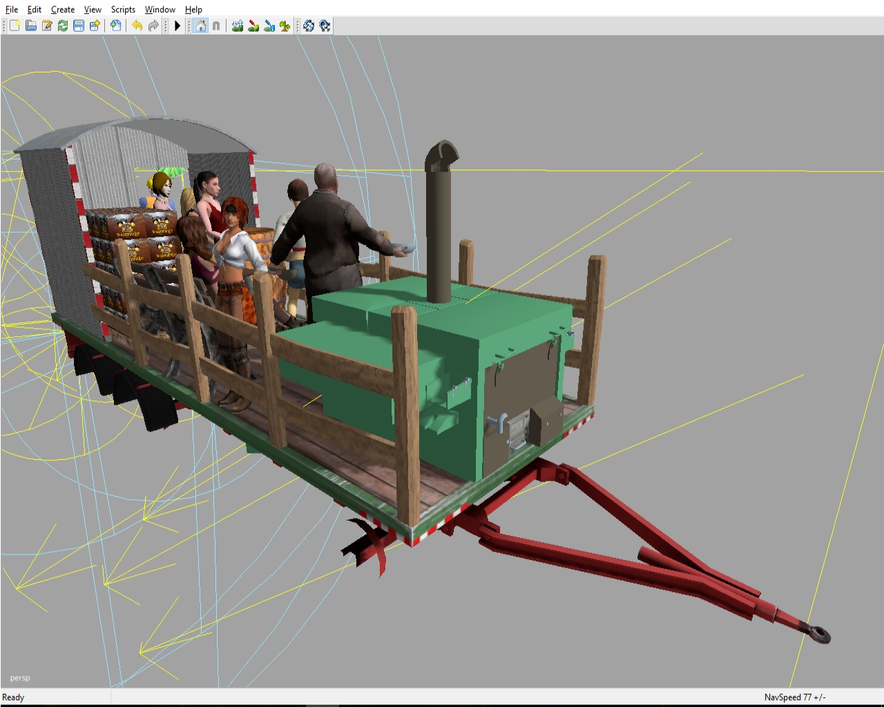Click the Import icon with plus sign
This screenshot has height=707, width=884.
coord(115,26)
